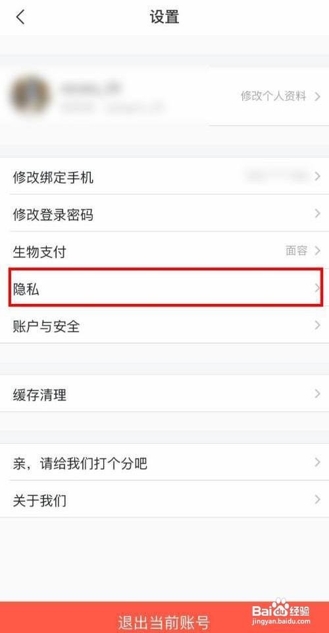Screen dimensions: 329x633
Task: Open 账户与安全 settings
Action: pyautogui.click(x=164, y=325)
